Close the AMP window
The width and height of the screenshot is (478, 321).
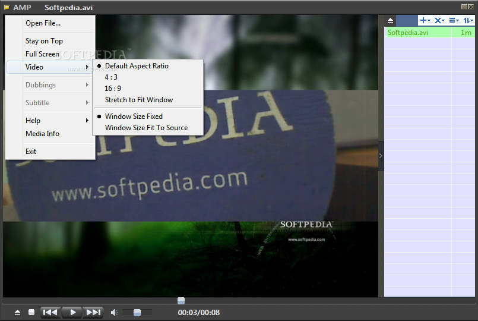click(471, 7)
